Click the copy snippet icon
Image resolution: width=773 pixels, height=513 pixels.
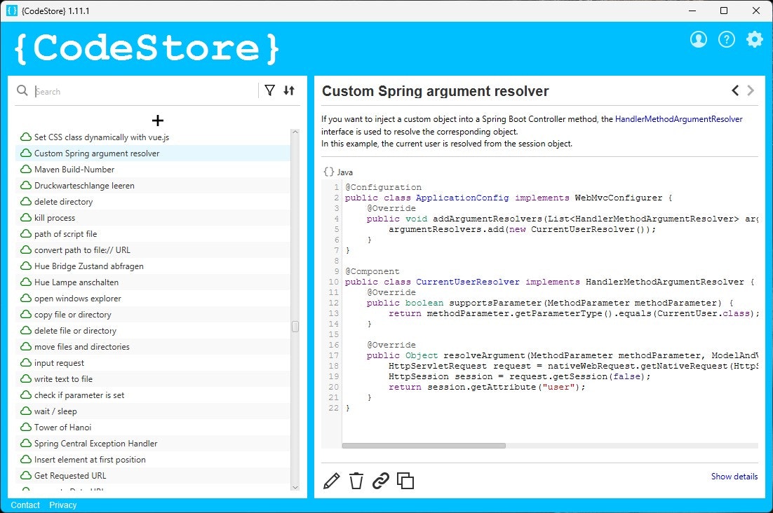(x=405, y=481)
